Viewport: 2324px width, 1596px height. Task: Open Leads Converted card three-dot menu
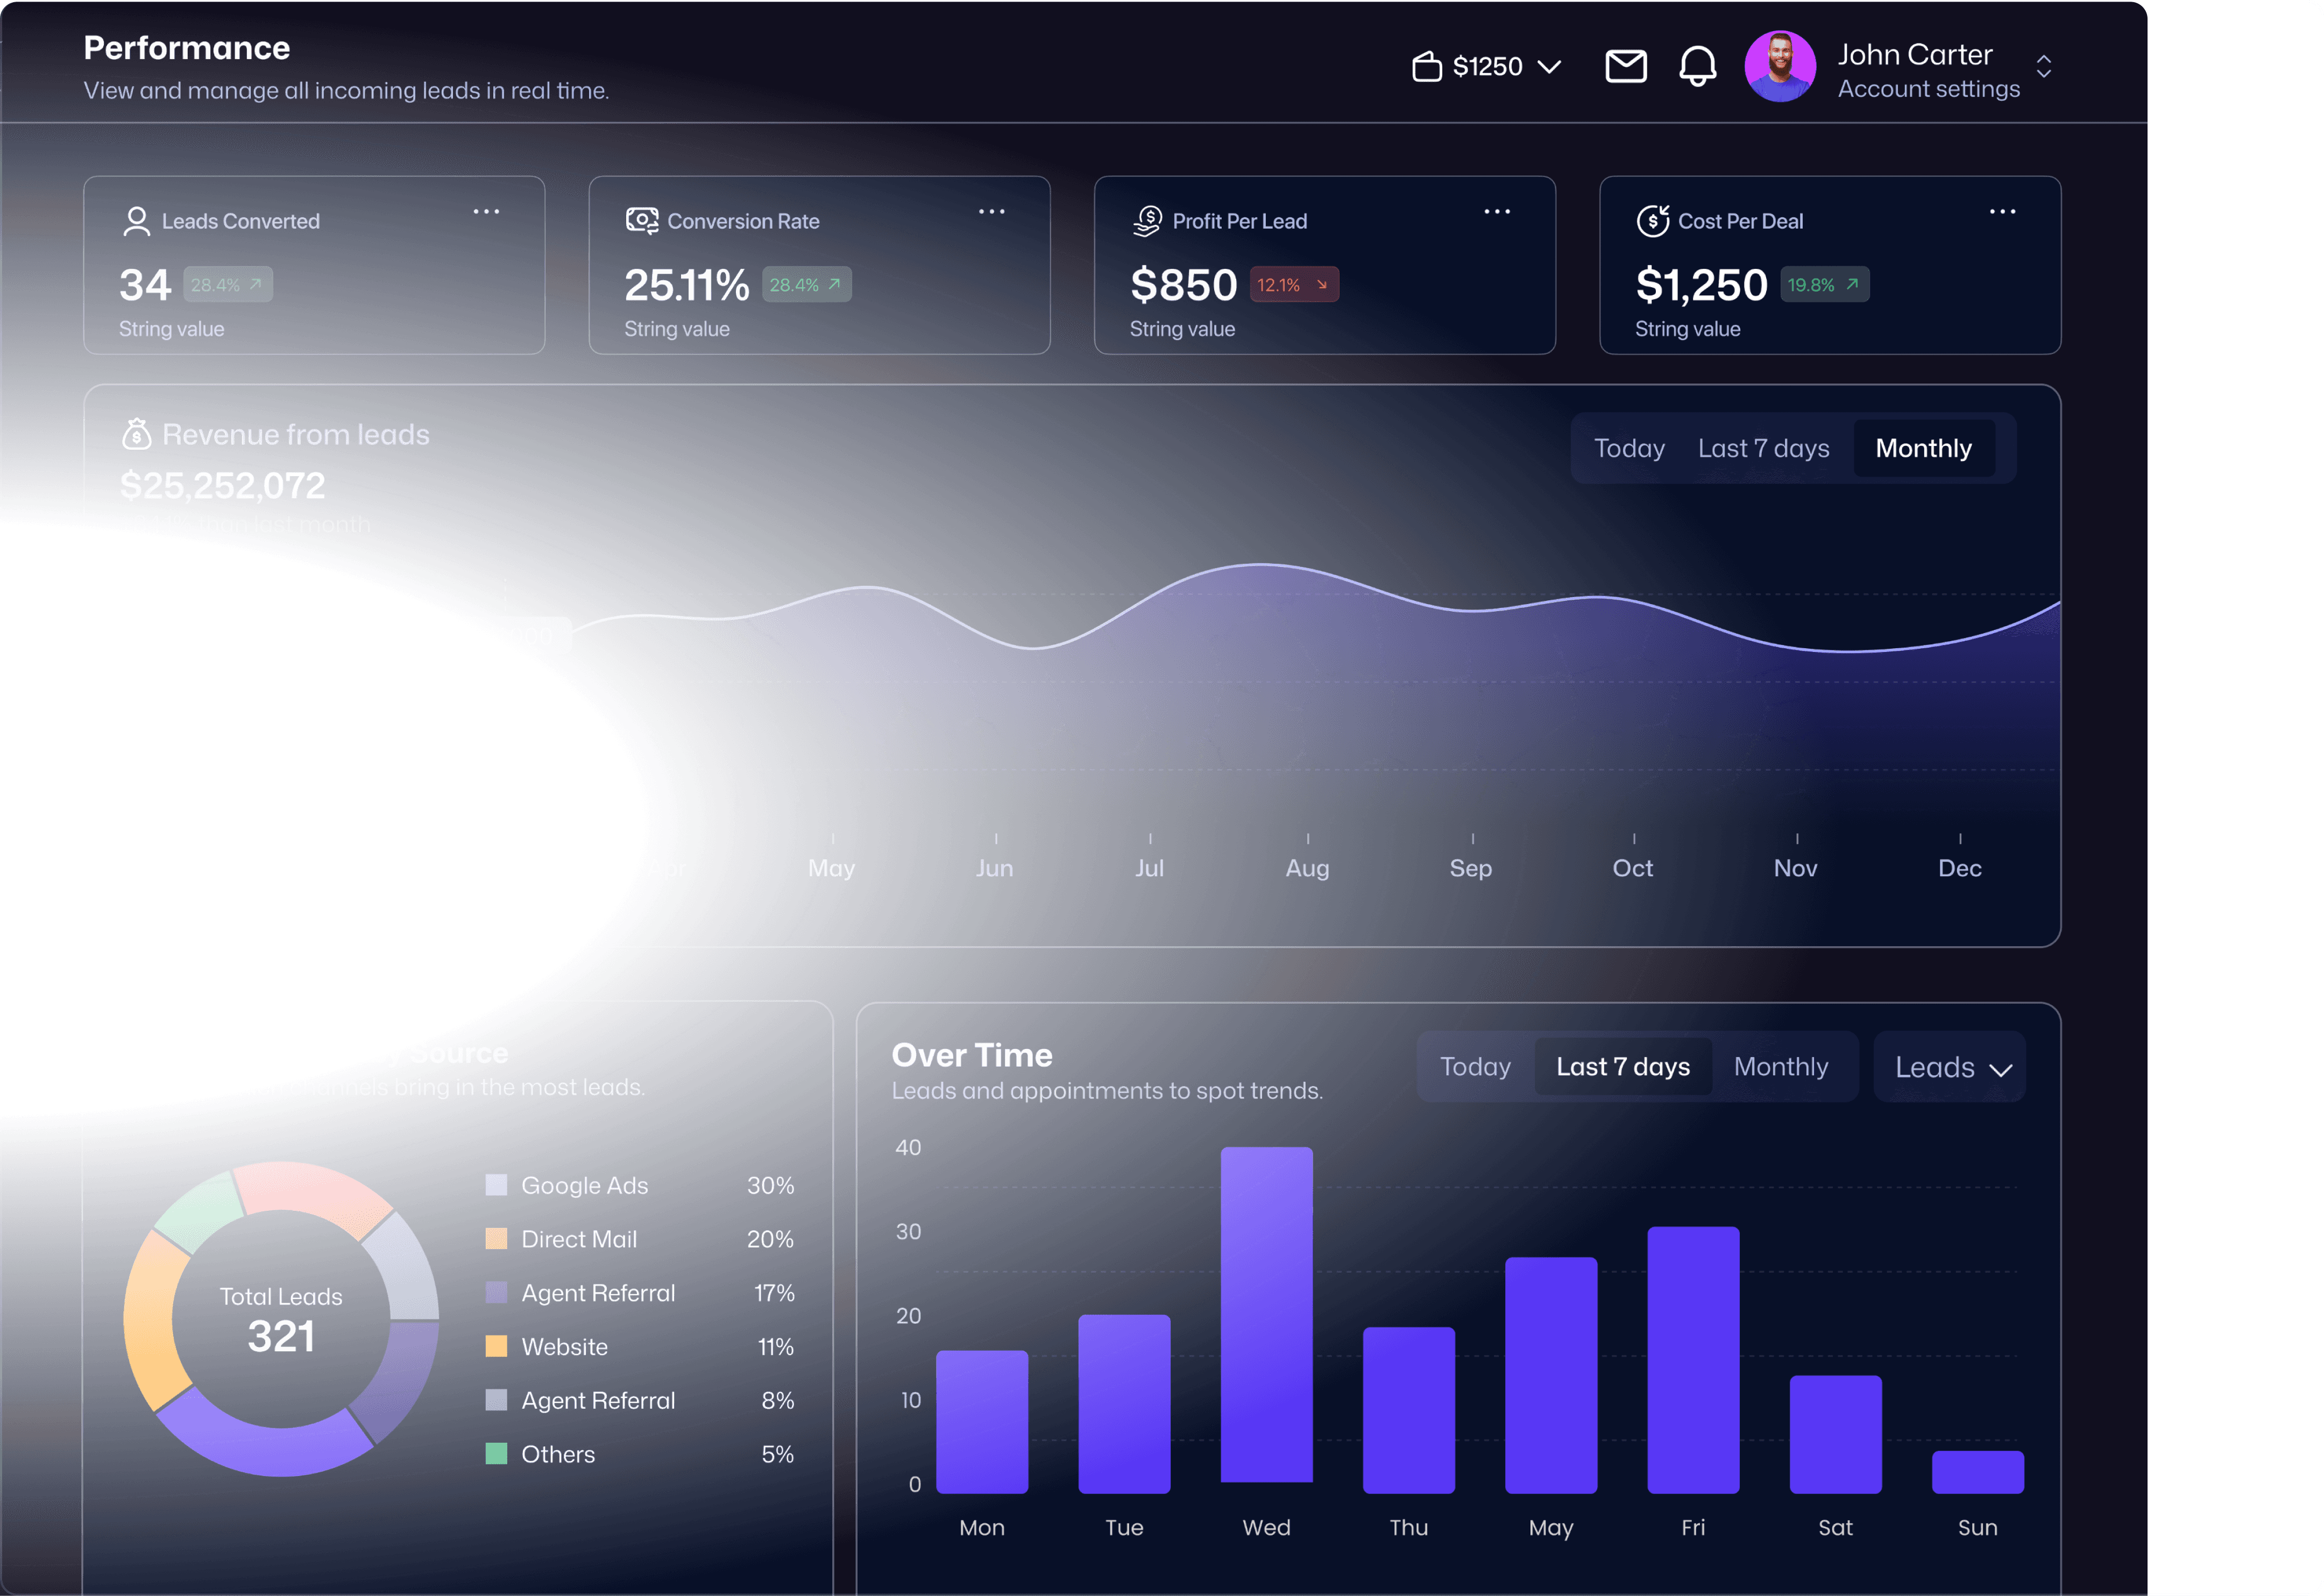point(486,212)
